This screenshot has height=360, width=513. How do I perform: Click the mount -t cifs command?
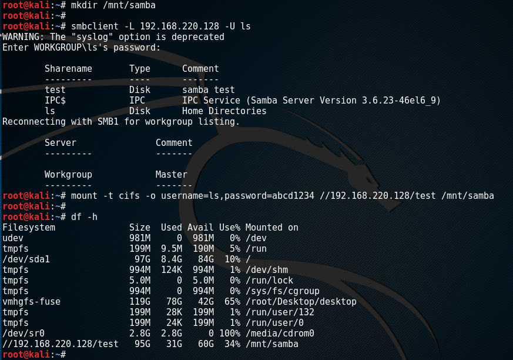(282, 196)
